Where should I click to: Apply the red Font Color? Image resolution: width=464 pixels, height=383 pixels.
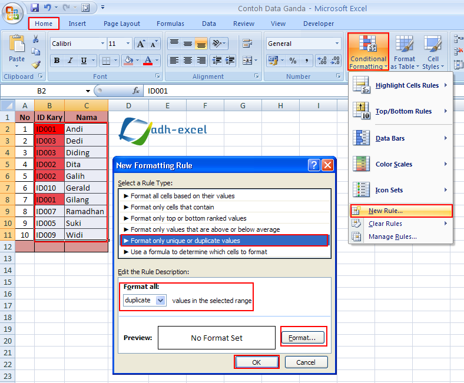point(148,61)
